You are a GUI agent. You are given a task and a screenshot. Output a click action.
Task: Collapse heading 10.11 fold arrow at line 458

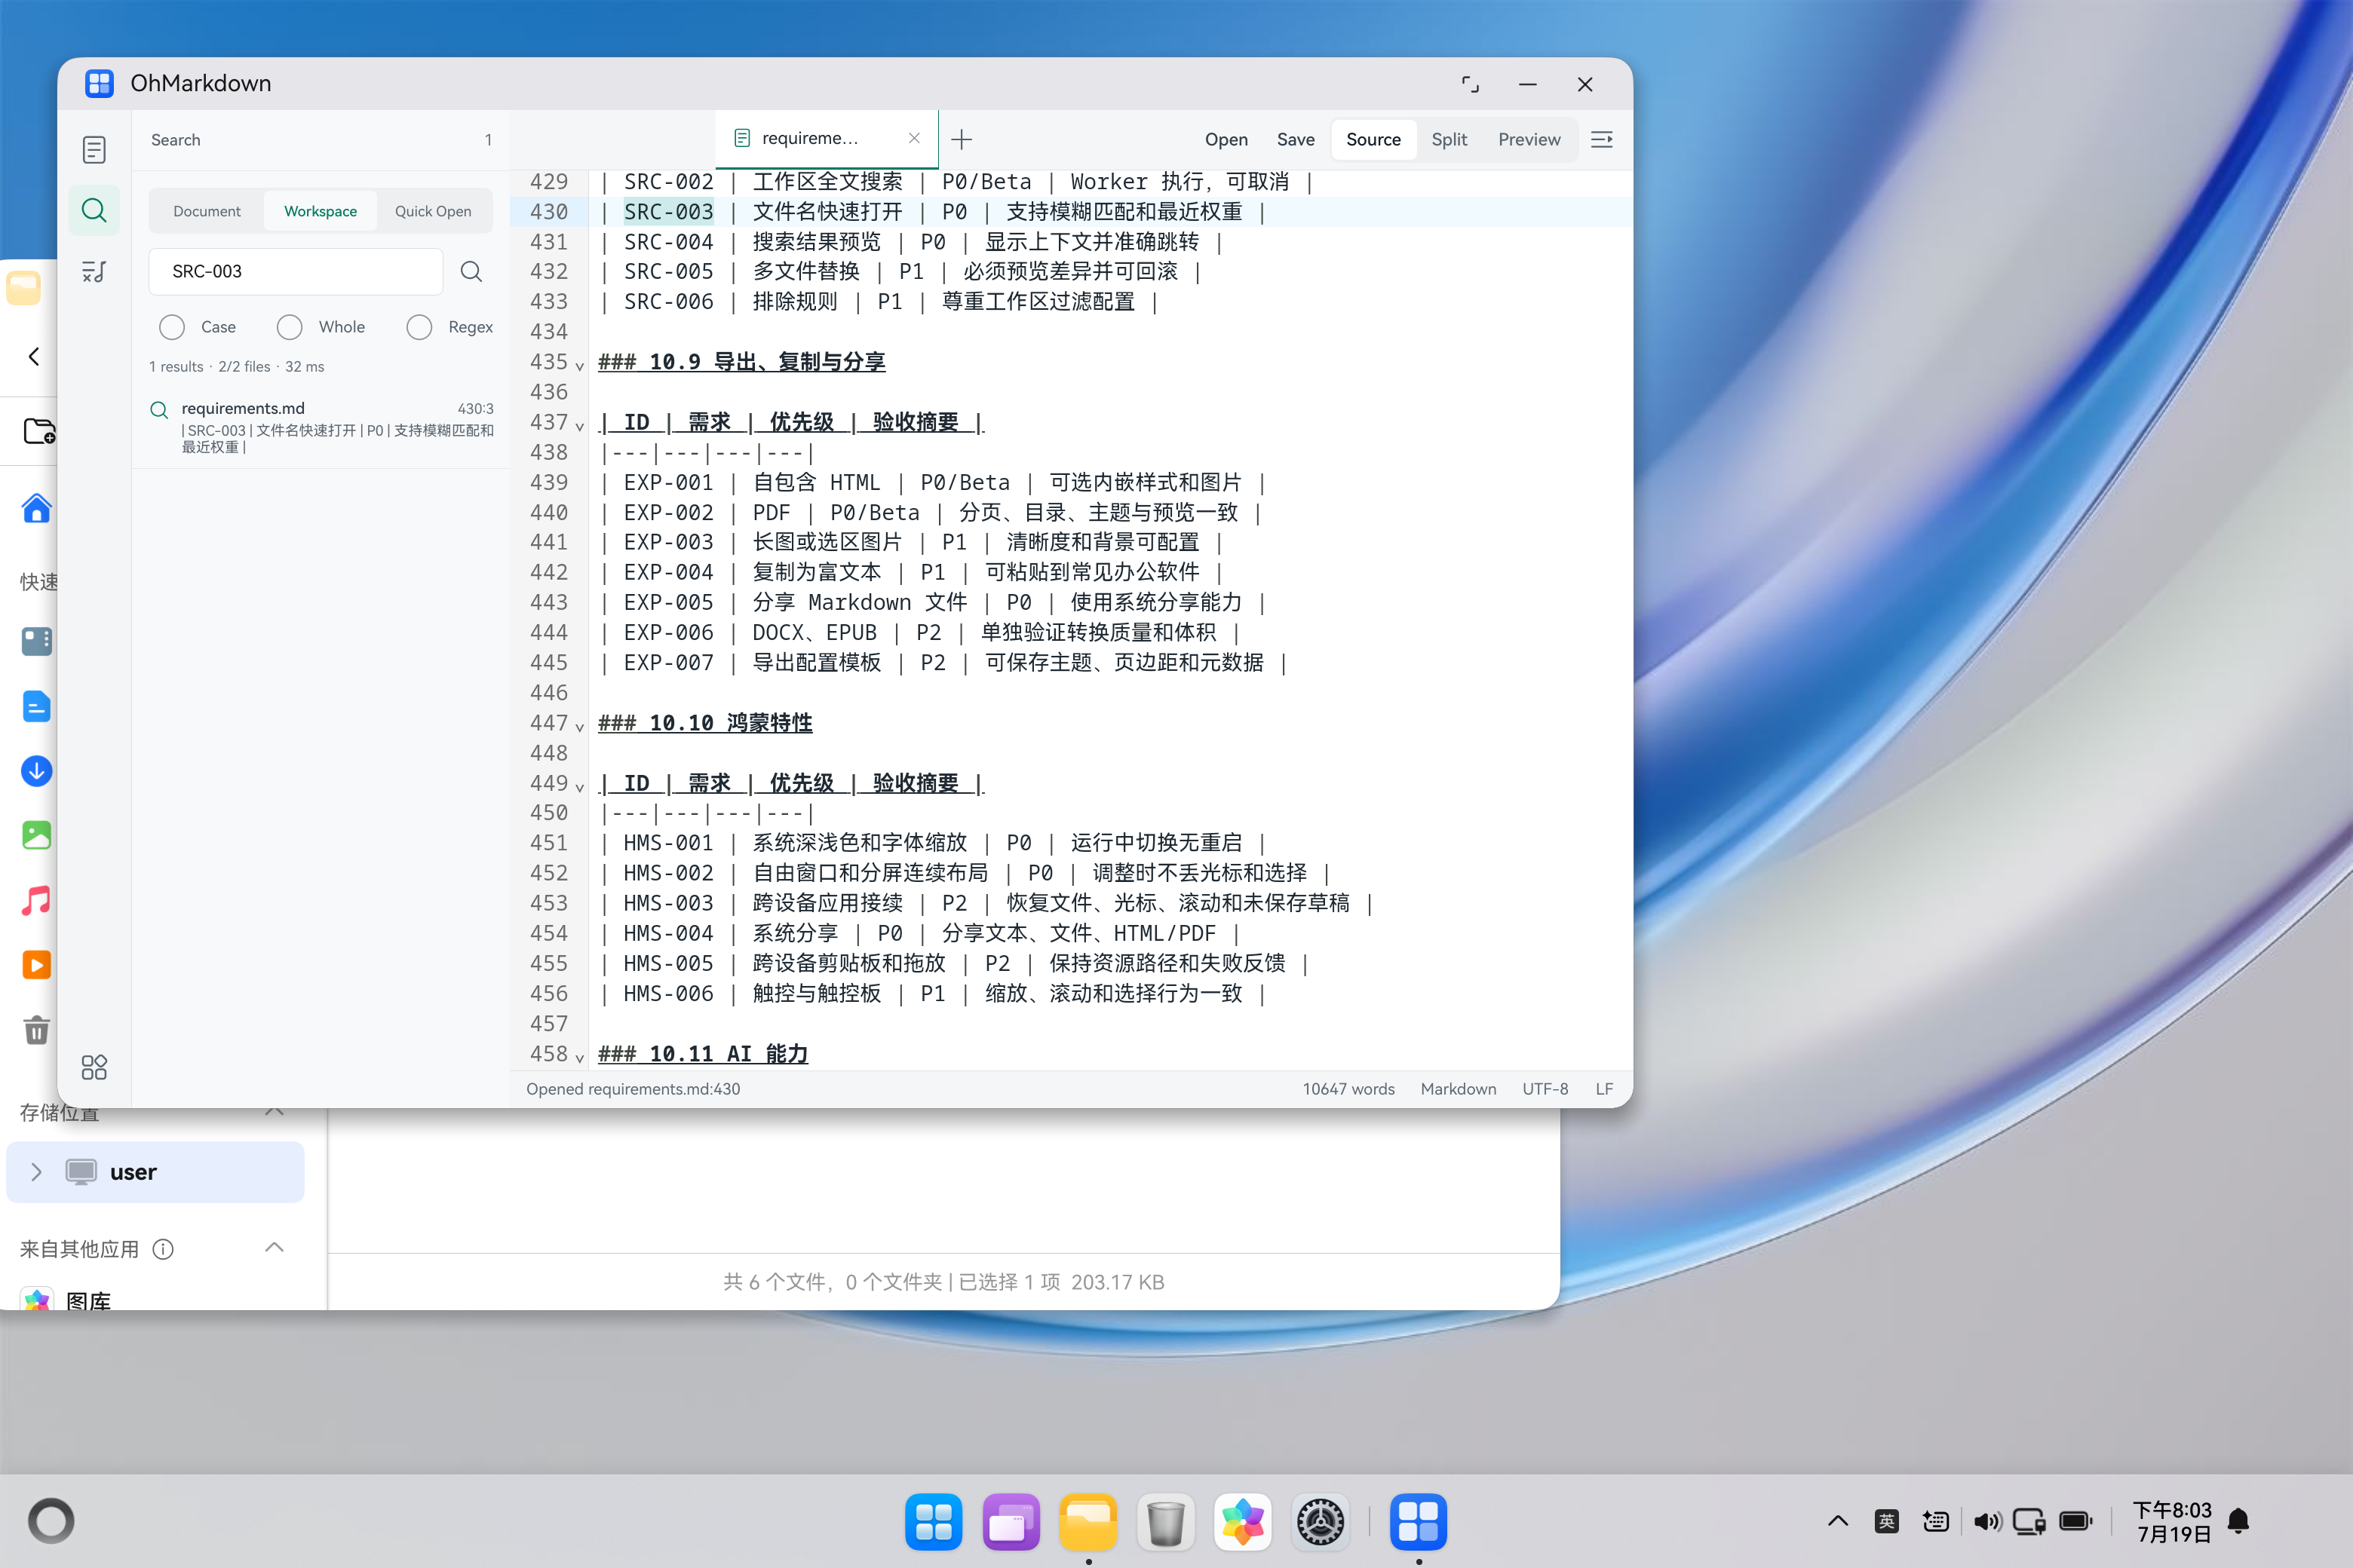[x=579, y=1058]
